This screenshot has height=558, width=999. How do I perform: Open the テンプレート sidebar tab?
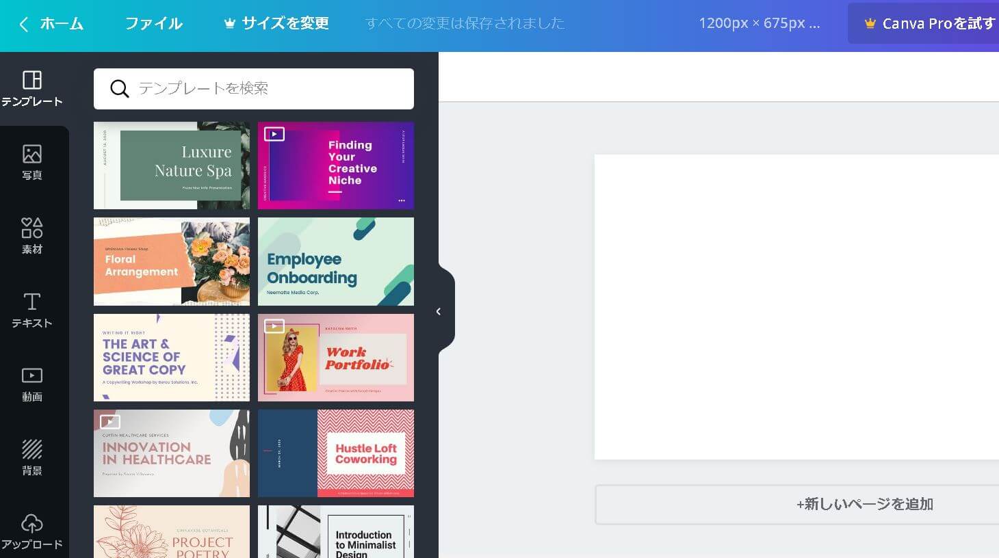click(x=32, y=89)
